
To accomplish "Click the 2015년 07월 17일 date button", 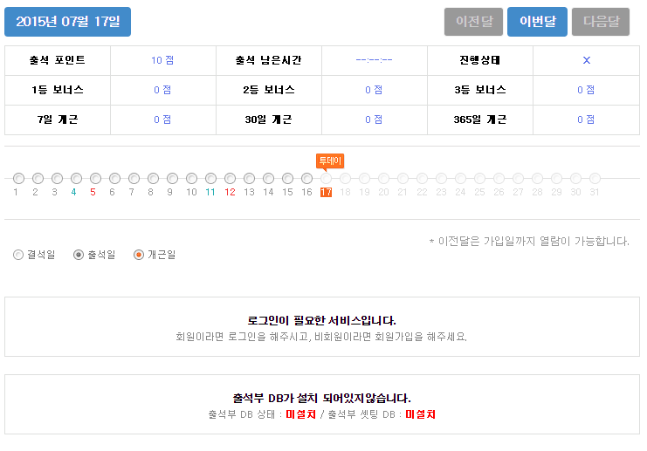I will pos(68,22).
